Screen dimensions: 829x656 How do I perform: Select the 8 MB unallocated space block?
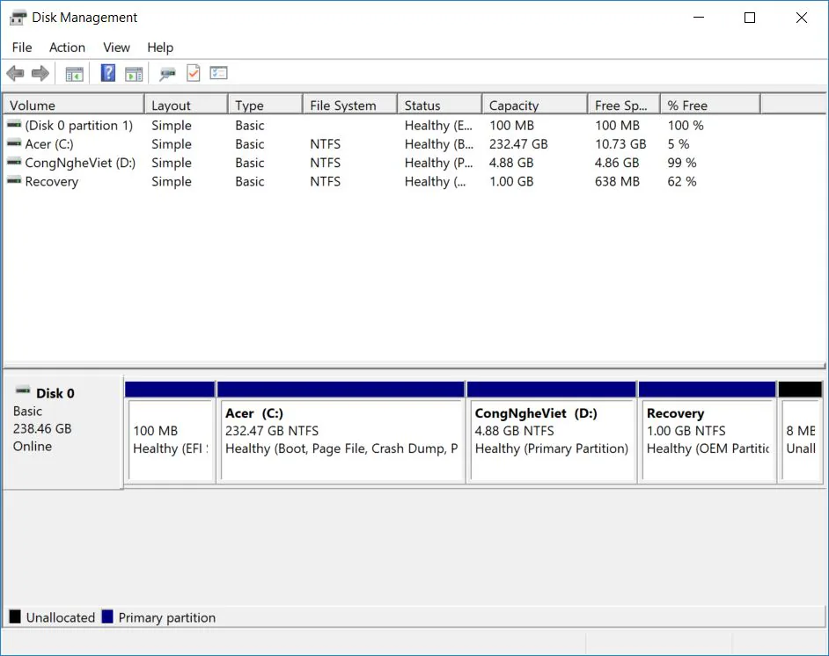point(801,432)
